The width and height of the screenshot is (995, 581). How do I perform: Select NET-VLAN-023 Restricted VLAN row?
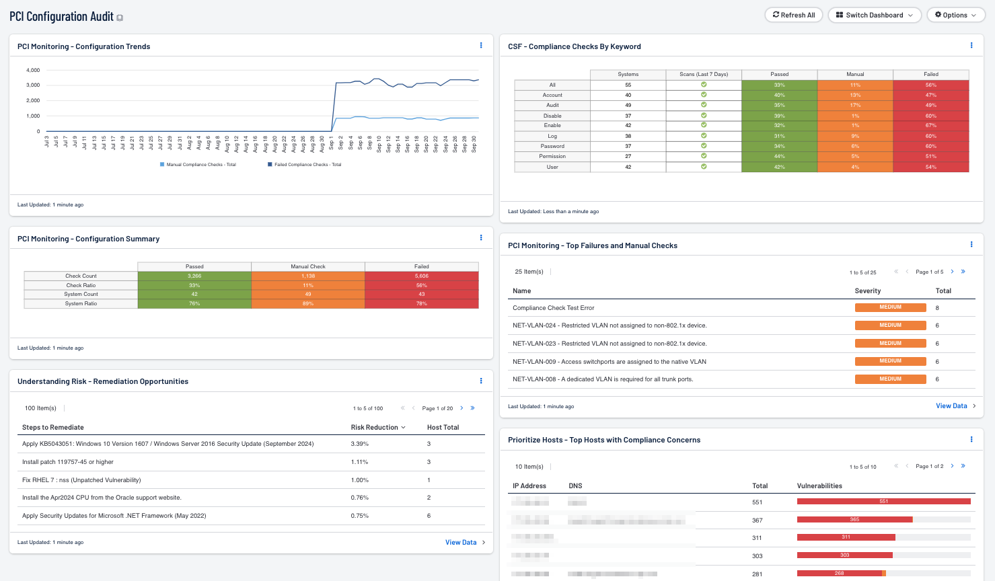pos(741,344)
